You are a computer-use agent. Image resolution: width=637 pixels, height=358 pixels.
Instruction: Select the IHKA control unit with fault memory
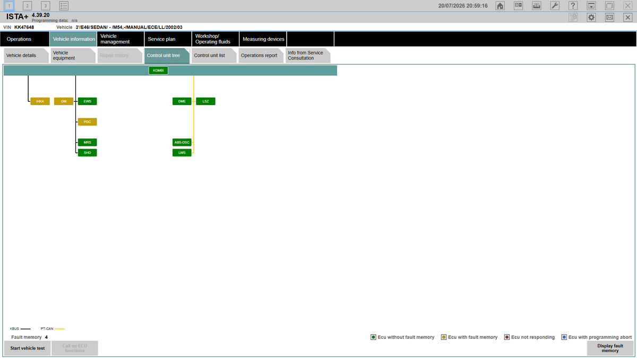point(40,101)
